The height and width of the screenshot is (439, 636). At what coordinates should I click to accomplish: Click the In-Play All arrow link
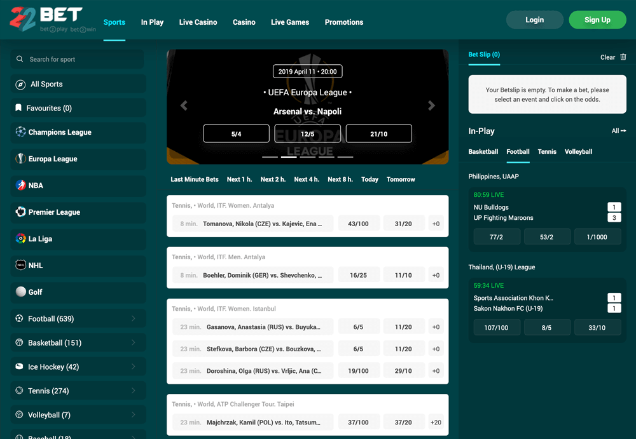pos(619,130)
